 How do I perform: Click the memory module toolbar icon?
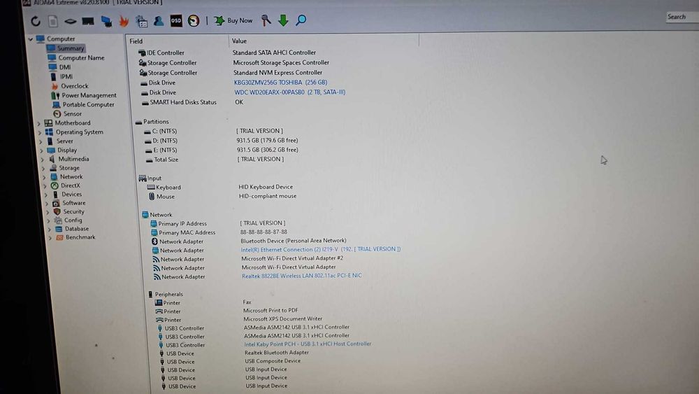pos(88,21)
